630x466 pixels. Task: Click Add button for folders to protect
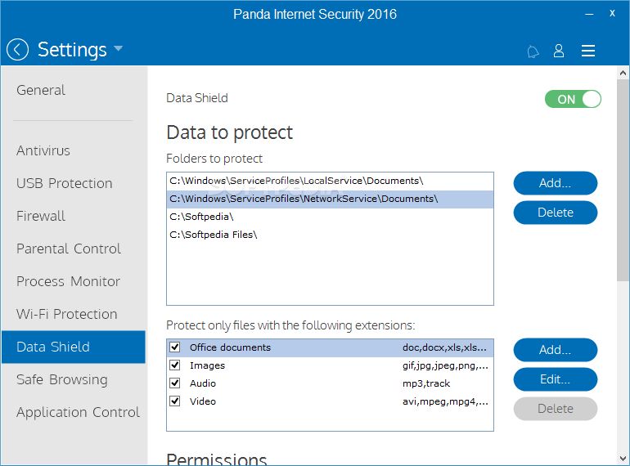coord(556,183)
